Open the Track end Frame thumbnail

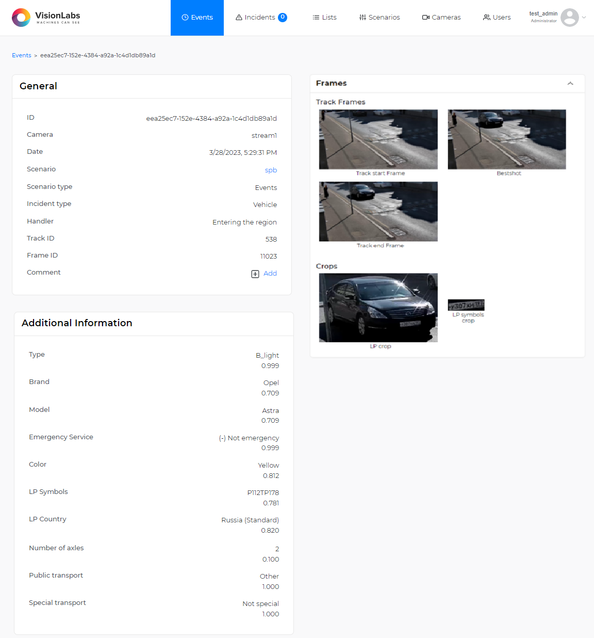378,212
